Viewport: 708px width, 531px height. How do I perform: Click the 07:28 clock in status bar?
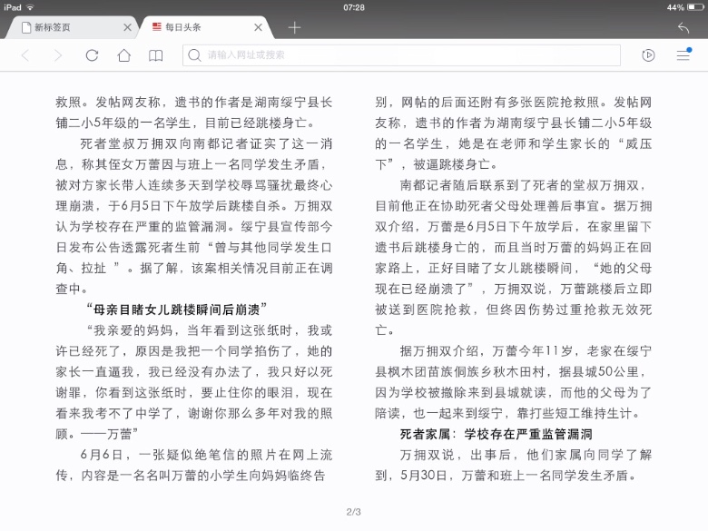click(x=354, y=7)
